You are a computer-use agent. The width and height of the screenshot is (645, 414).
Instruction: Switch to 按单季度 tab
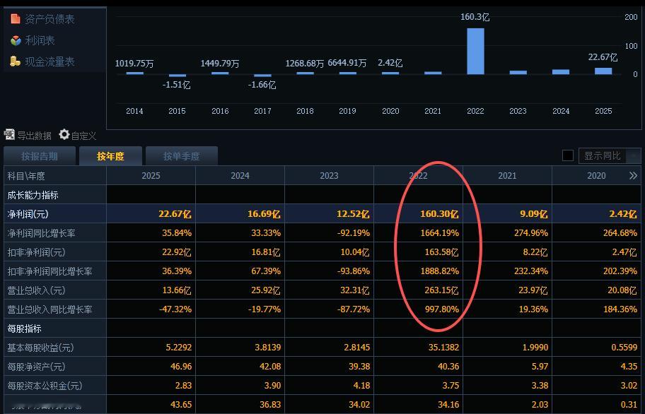point(181,156)
